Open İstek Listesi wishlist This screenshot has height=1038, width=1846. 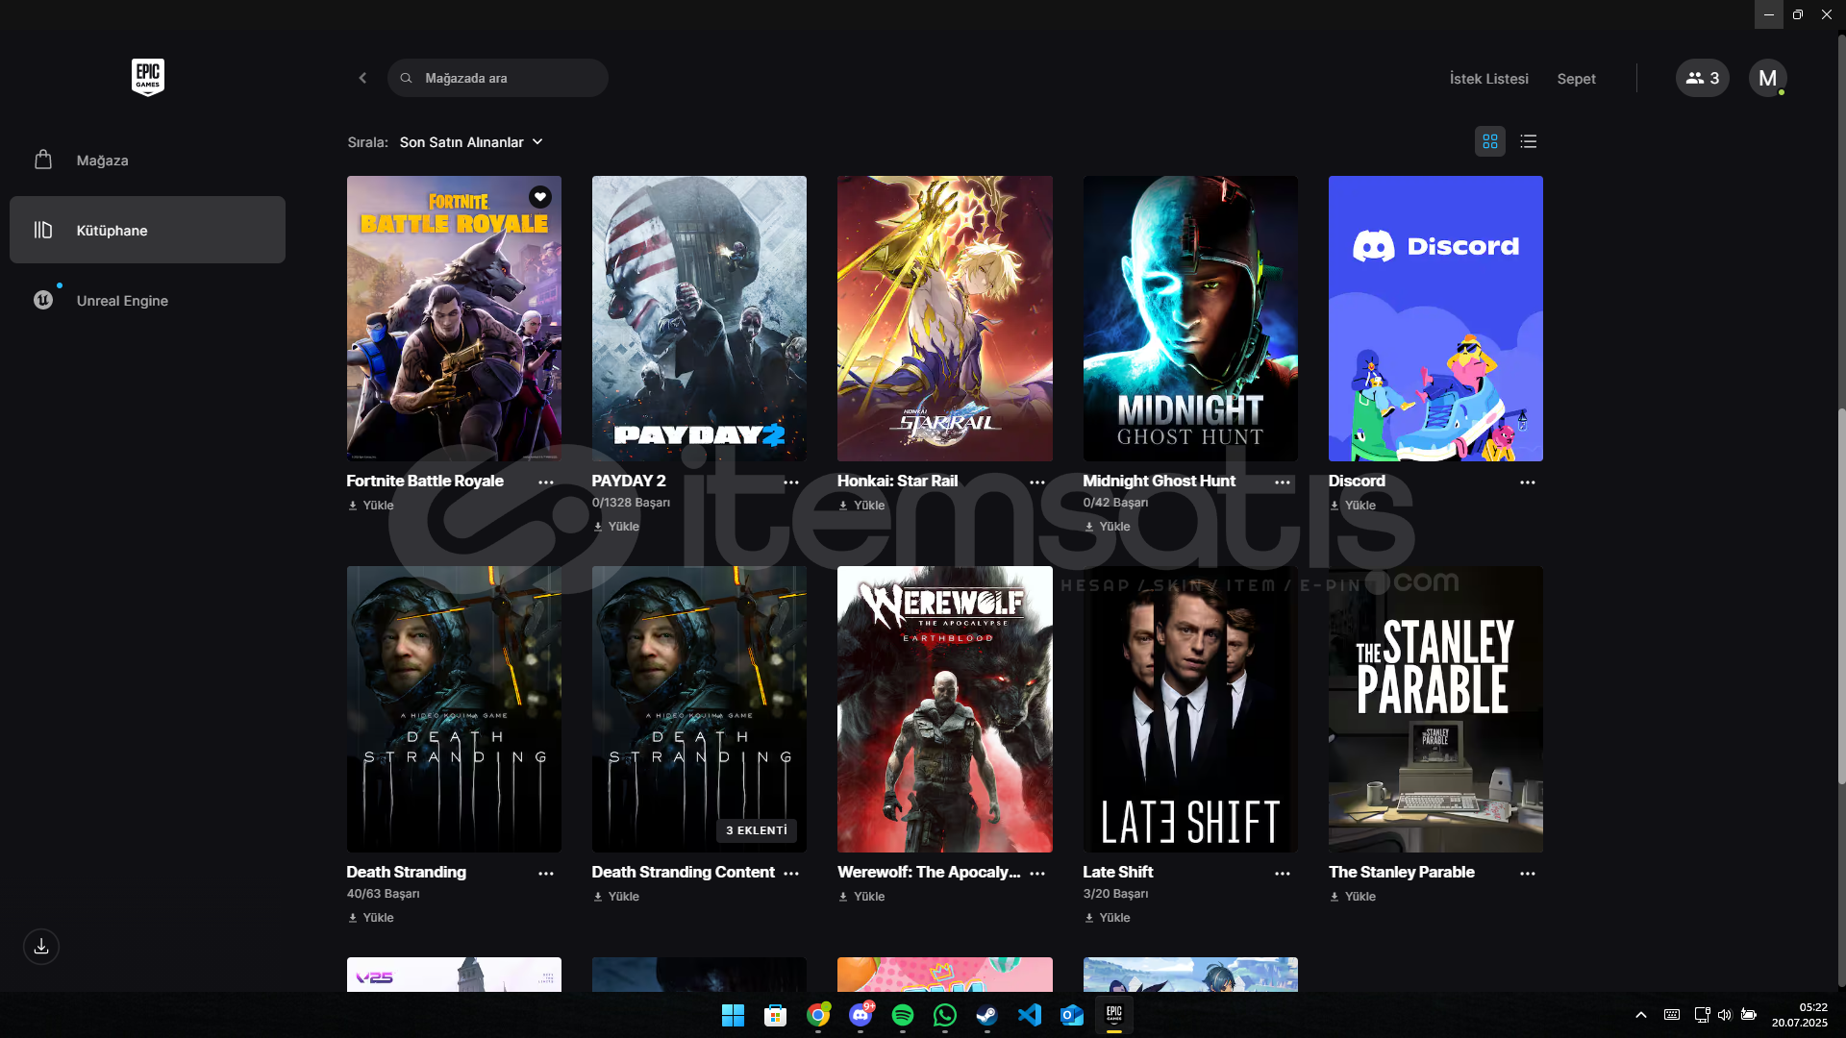[x=1489, y=79]
